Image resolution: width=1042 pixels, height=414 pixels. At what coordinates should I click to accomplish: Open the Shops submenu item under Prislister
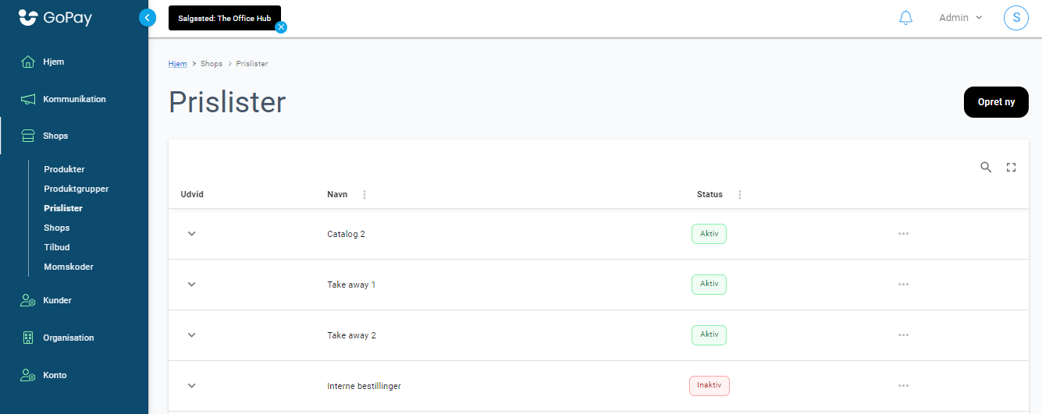pyautogui.click(x=57, y=228)
